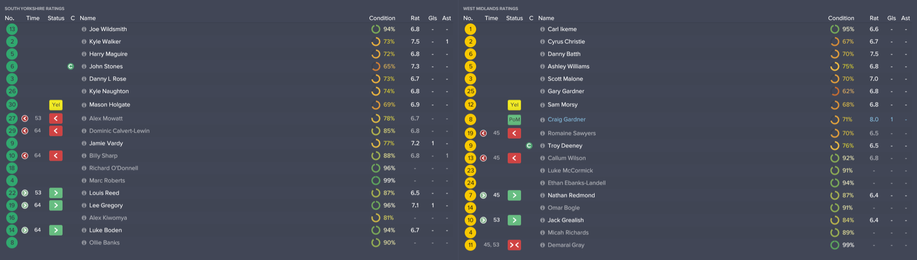
Task: Click Danny Batth's 7.5 match rating
Action: coord(874,54)
